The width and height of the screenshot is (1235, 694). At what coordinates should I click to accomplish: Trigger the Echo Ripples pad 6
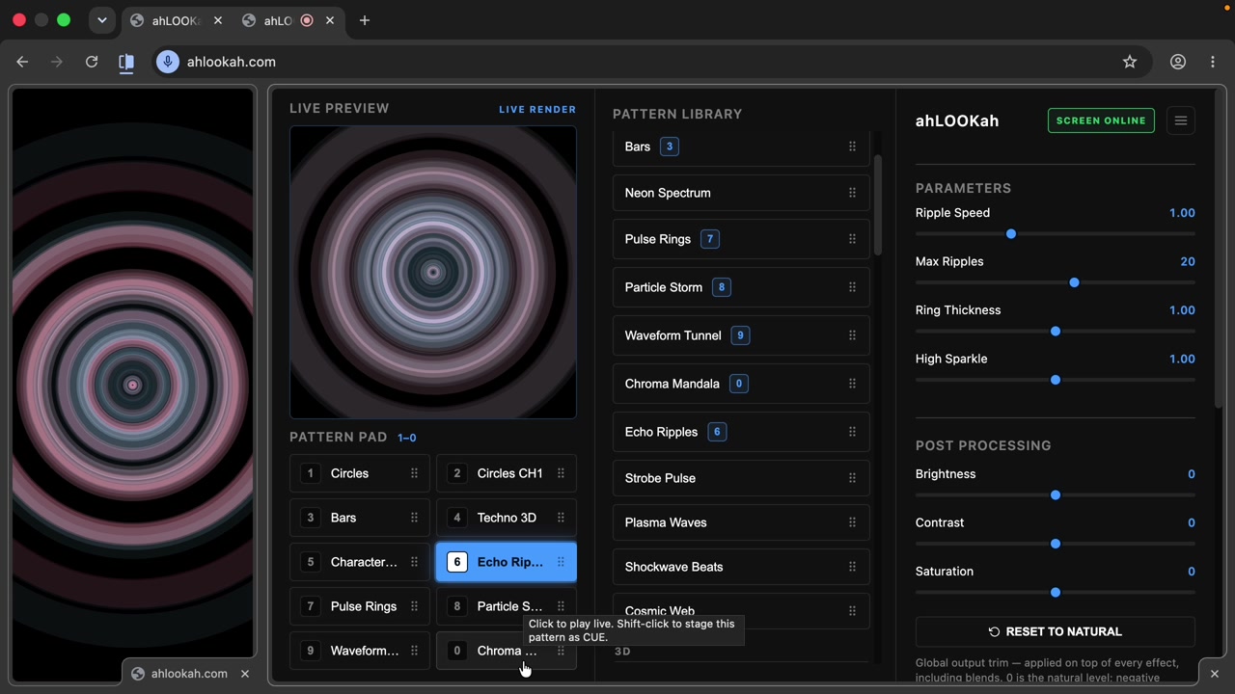tap(506, 562)
